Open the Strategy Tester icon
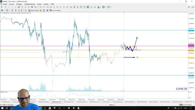 [26, 10]
